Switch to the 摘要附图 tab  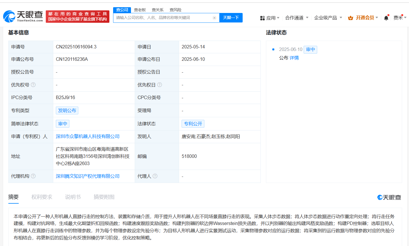[104, 197]
